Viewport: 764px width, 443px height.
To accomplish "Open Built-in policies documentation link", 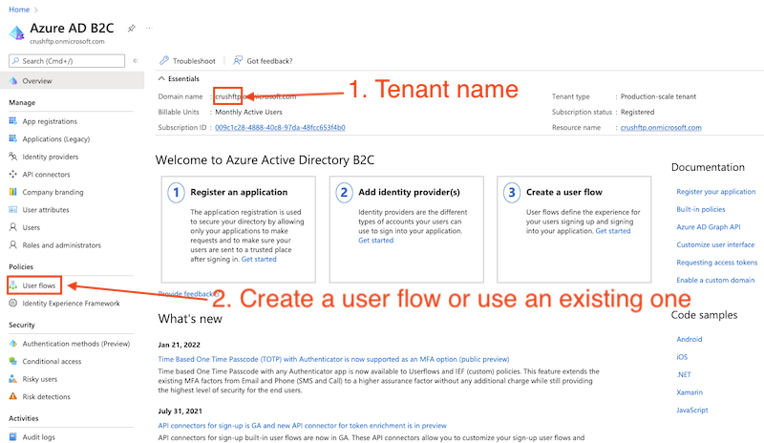I will (x=701, y=209).
